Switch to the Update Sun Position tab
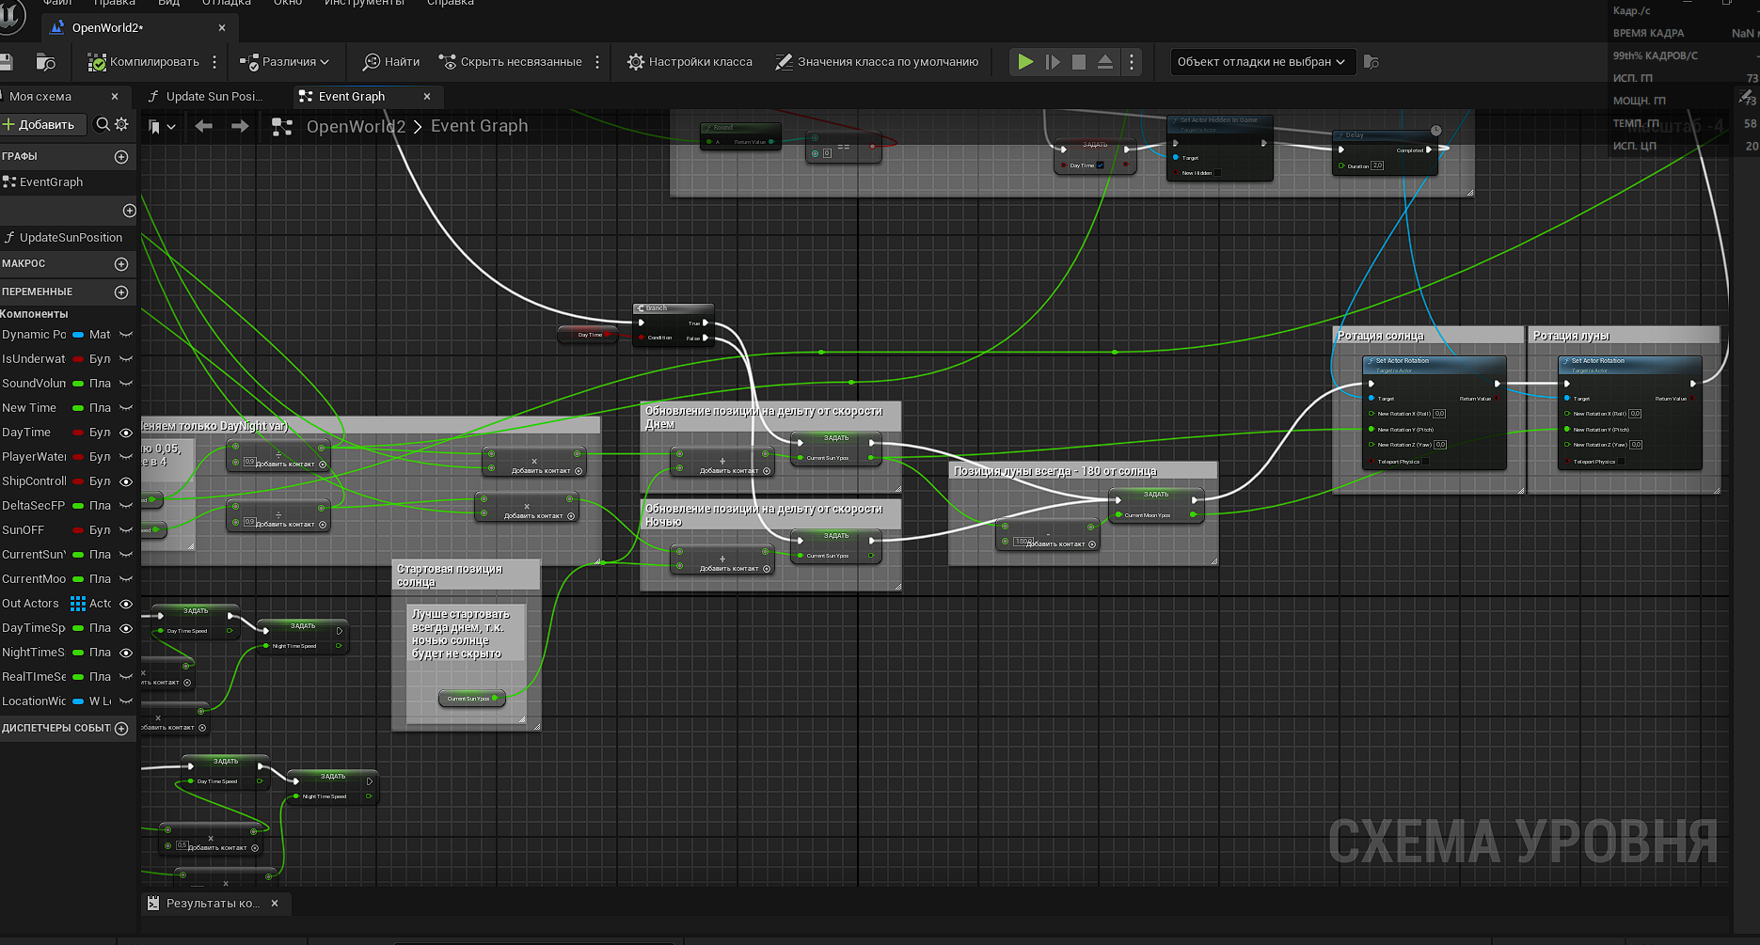This screenshot has height=945, width=1760. [213, 96]
